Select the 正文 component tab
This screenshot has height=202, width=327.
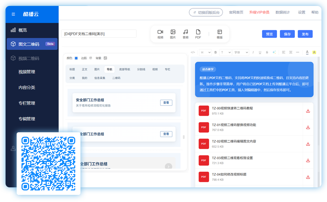click(x=84, y=69)
